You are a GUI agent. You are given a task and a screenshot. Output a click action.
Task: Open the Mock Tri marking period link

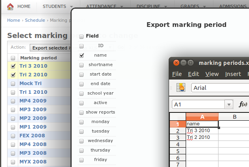[30, 83]
